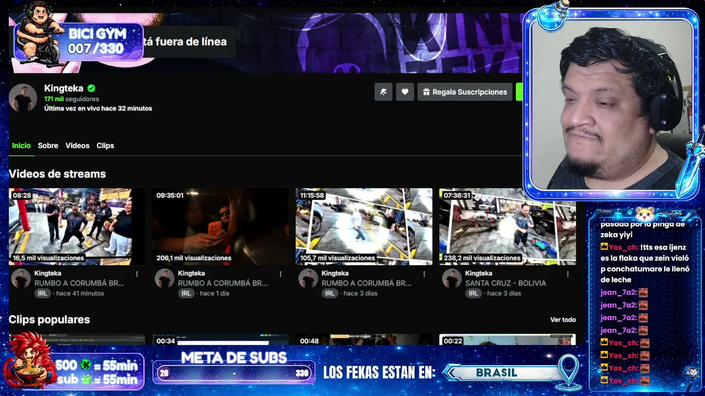705x396 pixels.
Task: Open RUMBO A CORUMBÁ title posted hace 41 minutos
Action: (79, 283)
